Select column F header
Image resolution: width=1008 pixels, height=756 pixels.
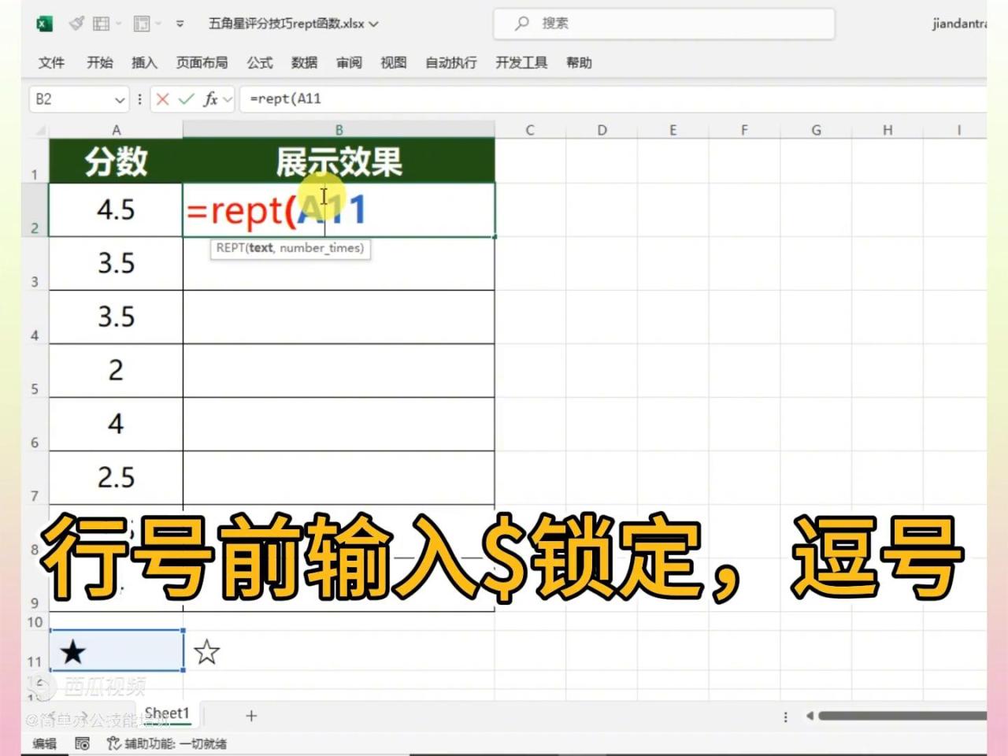point(744,130)
